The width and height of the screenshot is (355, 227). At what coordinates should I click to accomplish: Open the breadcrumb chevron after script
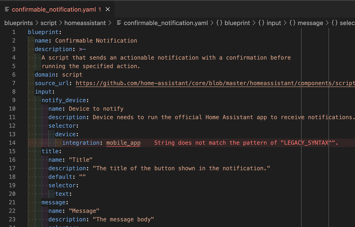tap(60, 23)
